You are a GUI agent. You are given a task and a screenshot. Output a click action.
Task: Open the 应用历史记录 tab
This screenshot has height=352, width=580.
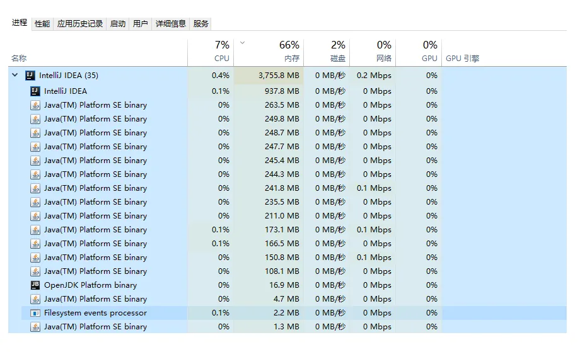80,24
